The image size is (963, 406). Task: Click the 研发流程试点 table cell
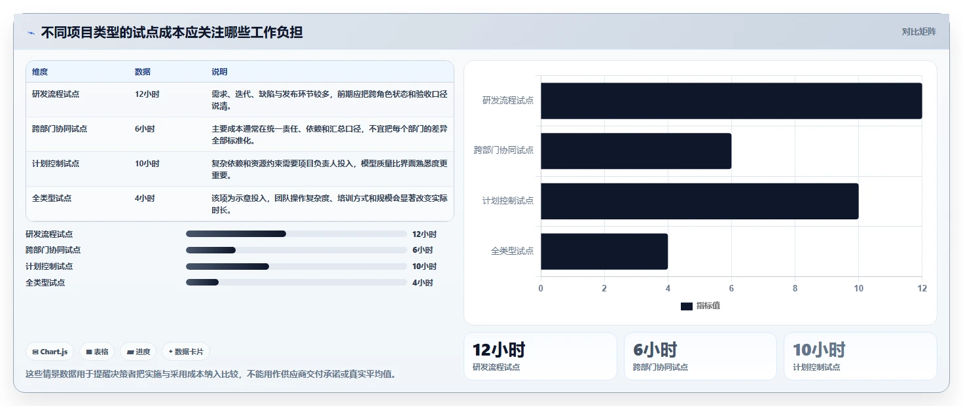coord(56,94)
